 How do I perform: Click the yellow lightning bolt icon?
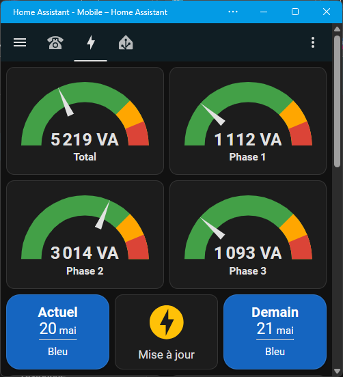pyautogui.click(x=167, y=322)
